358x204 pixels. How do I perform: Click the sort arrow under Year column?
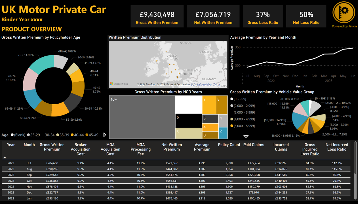pos(5,157)
